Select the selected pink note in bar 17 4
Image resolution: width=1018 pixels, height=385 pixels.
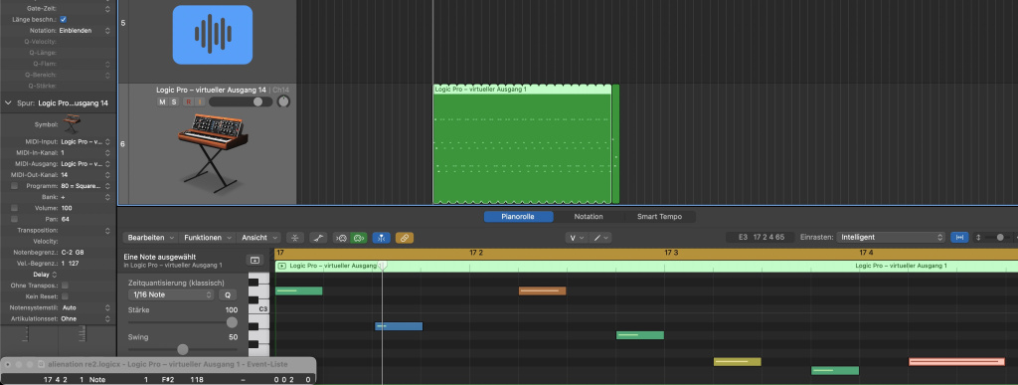pyautogui.click(x=956, y=362)
